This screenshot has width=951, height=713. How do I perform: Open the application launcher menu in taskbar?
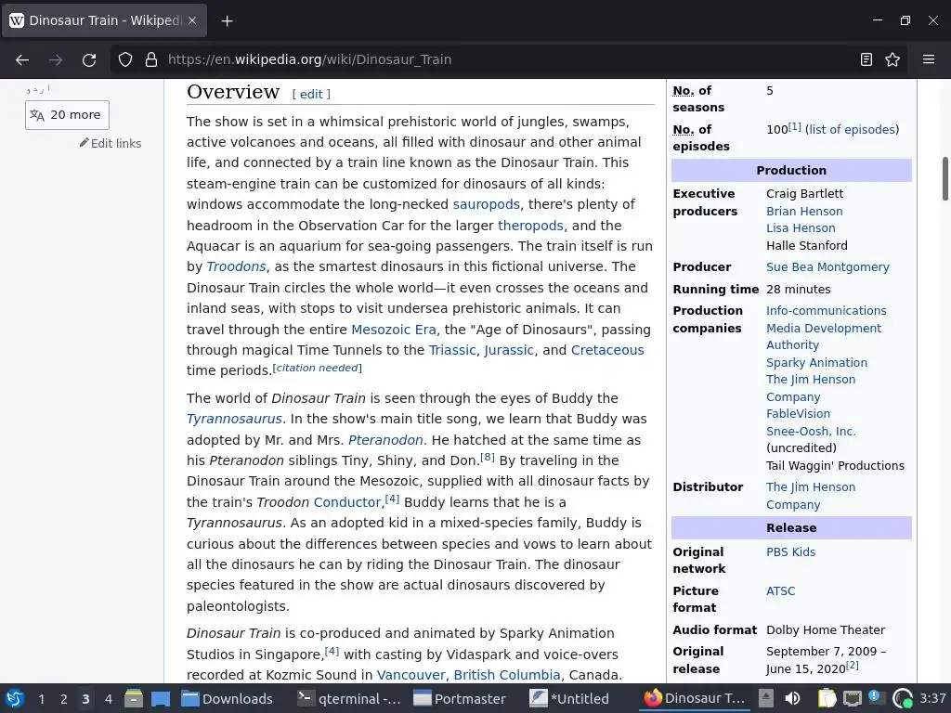point(15,698)
